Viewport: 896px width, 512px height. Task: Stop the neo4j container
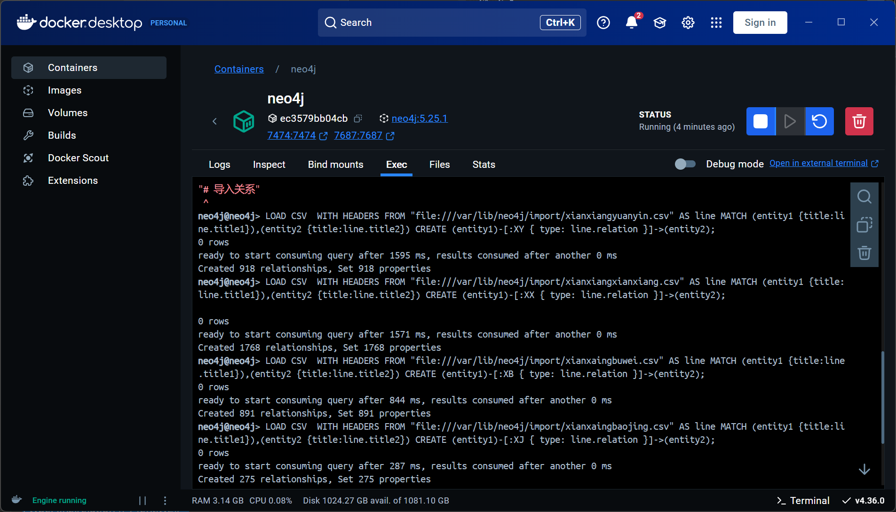click(761, 121)
